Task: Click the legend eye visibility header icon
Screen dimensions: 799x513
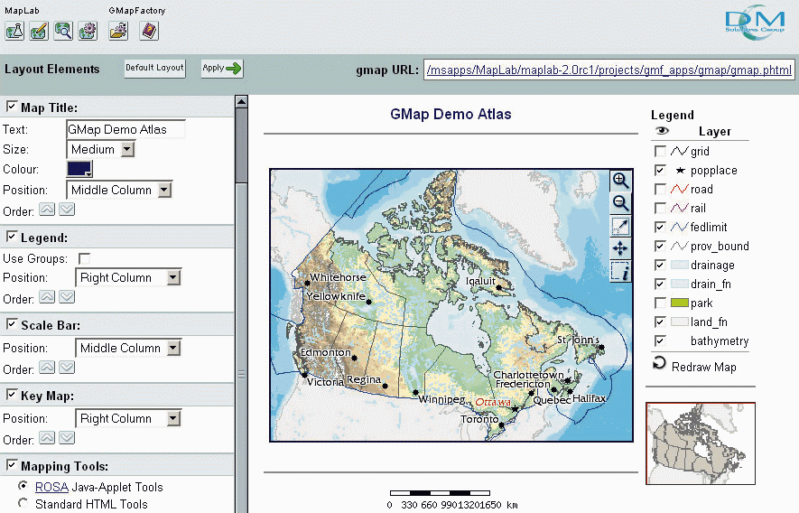Action: click(x=662, y=131)
